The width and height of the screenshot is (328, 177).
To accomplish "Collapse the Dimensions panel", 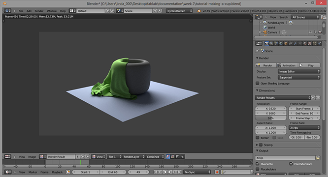I will point(257,90).
